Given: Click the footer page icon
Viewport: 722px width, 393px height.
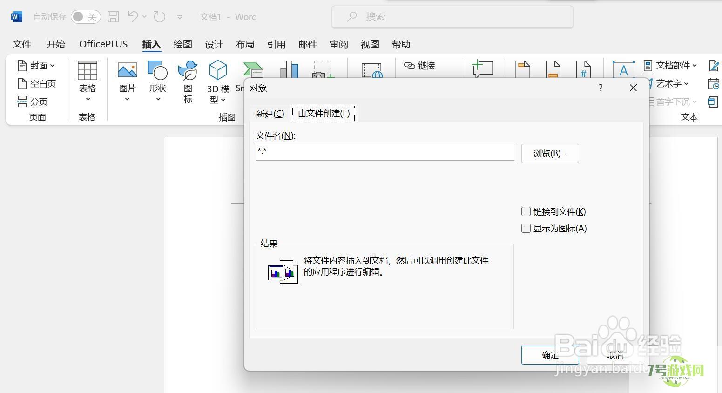Looking at the screenshot, I should click(x=553, y=69).
